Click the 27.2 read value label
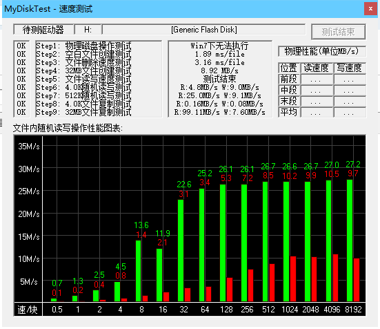Viewport: 380px width, 329px height. [353, 164]
